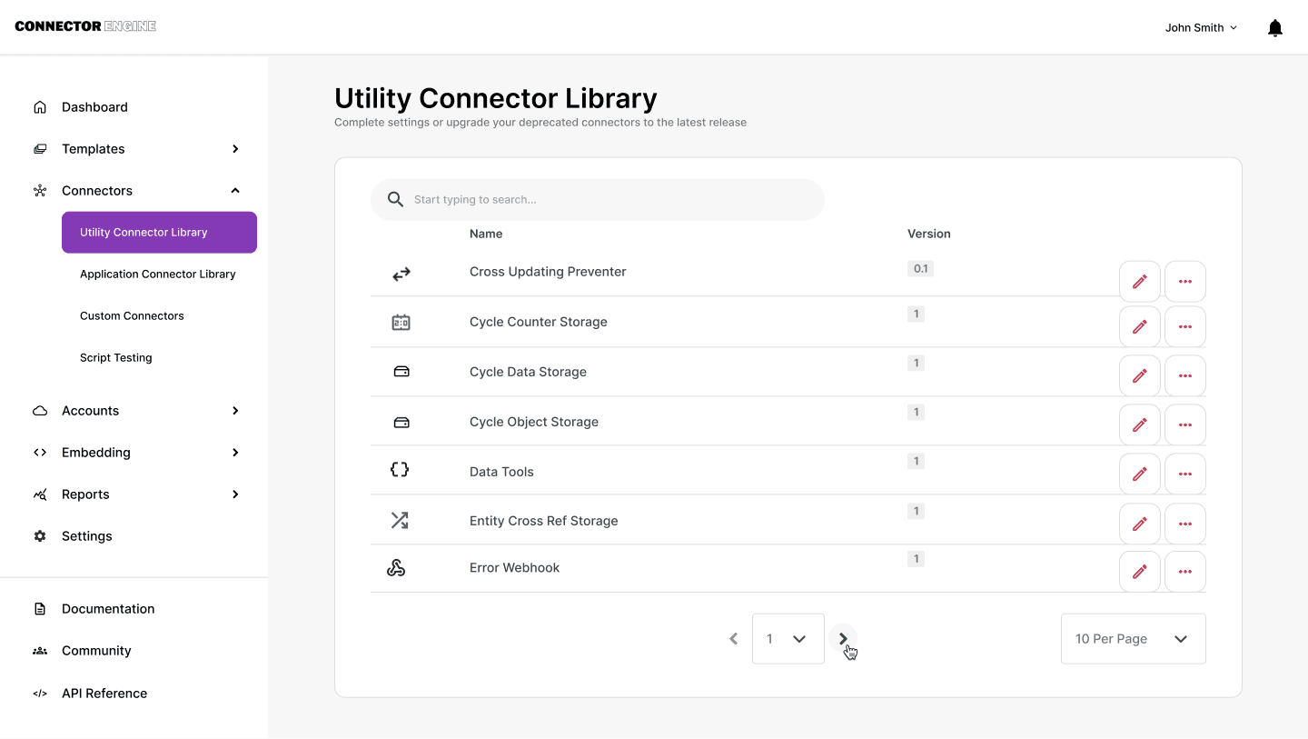The width and height of the screenshot is (1308, 739).
Task: Open Settings using the gear icon
Action: 40,535
